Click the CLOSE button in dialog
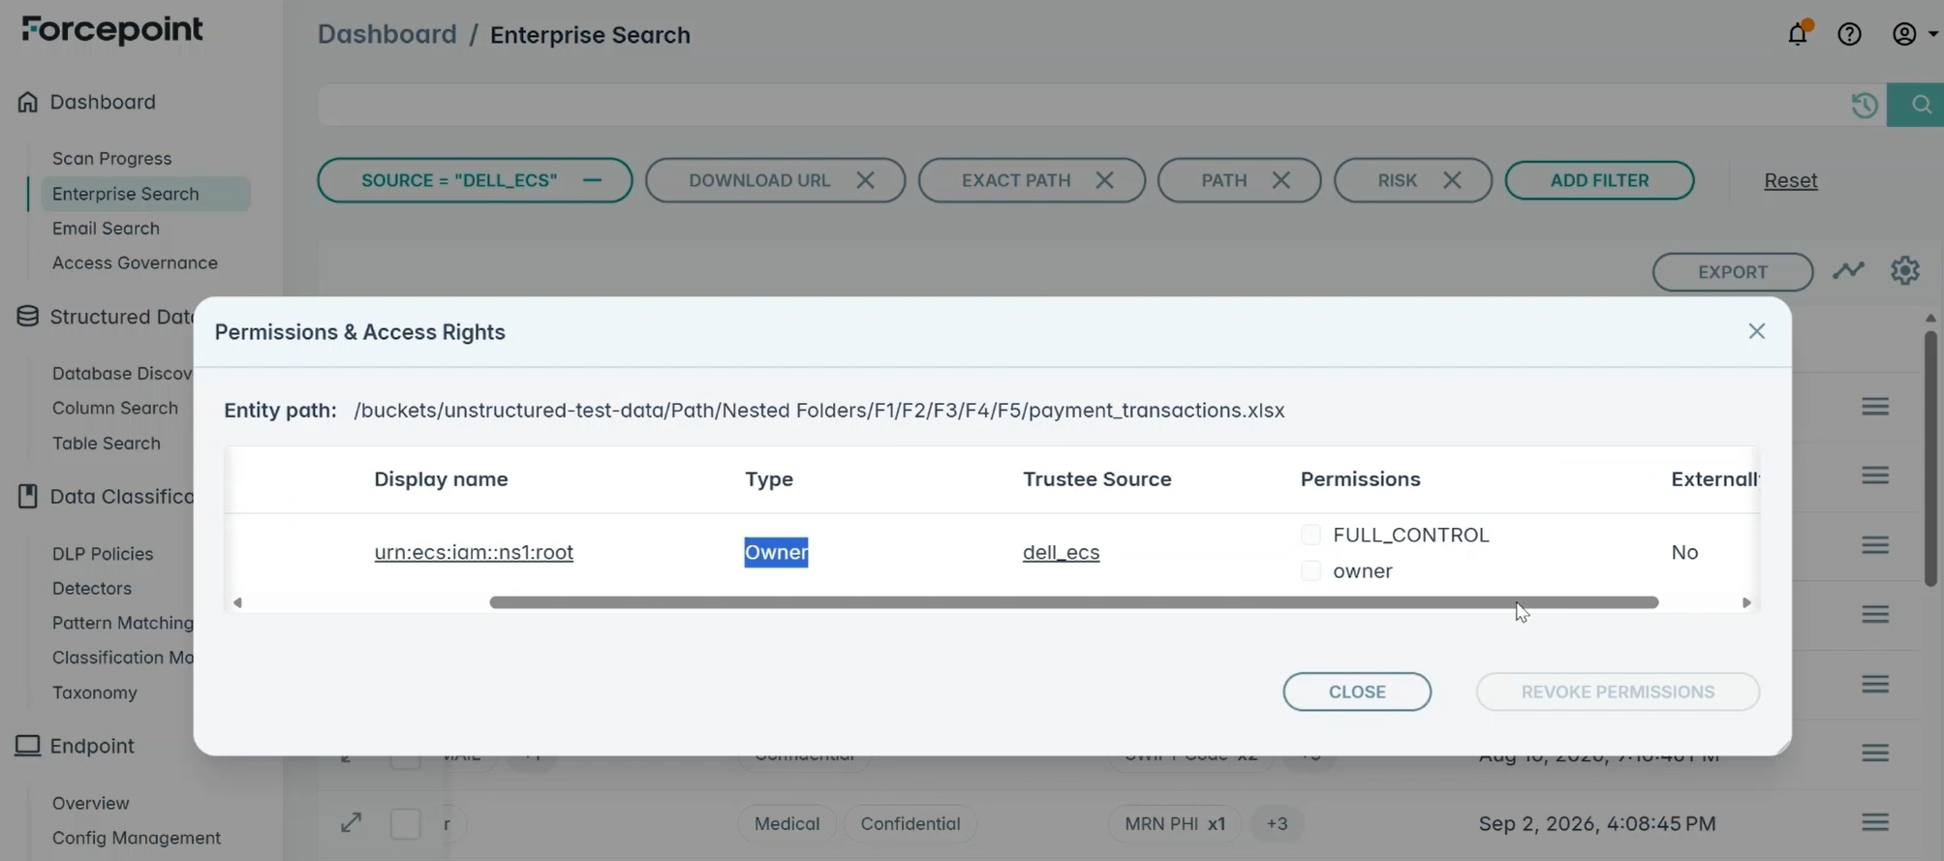The image size is (1944, 861). pyautogui.click(x=1356, y=692)
